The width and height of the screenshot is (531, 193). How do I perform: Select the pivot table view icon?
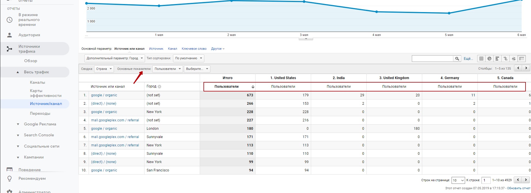pos(522,58)
